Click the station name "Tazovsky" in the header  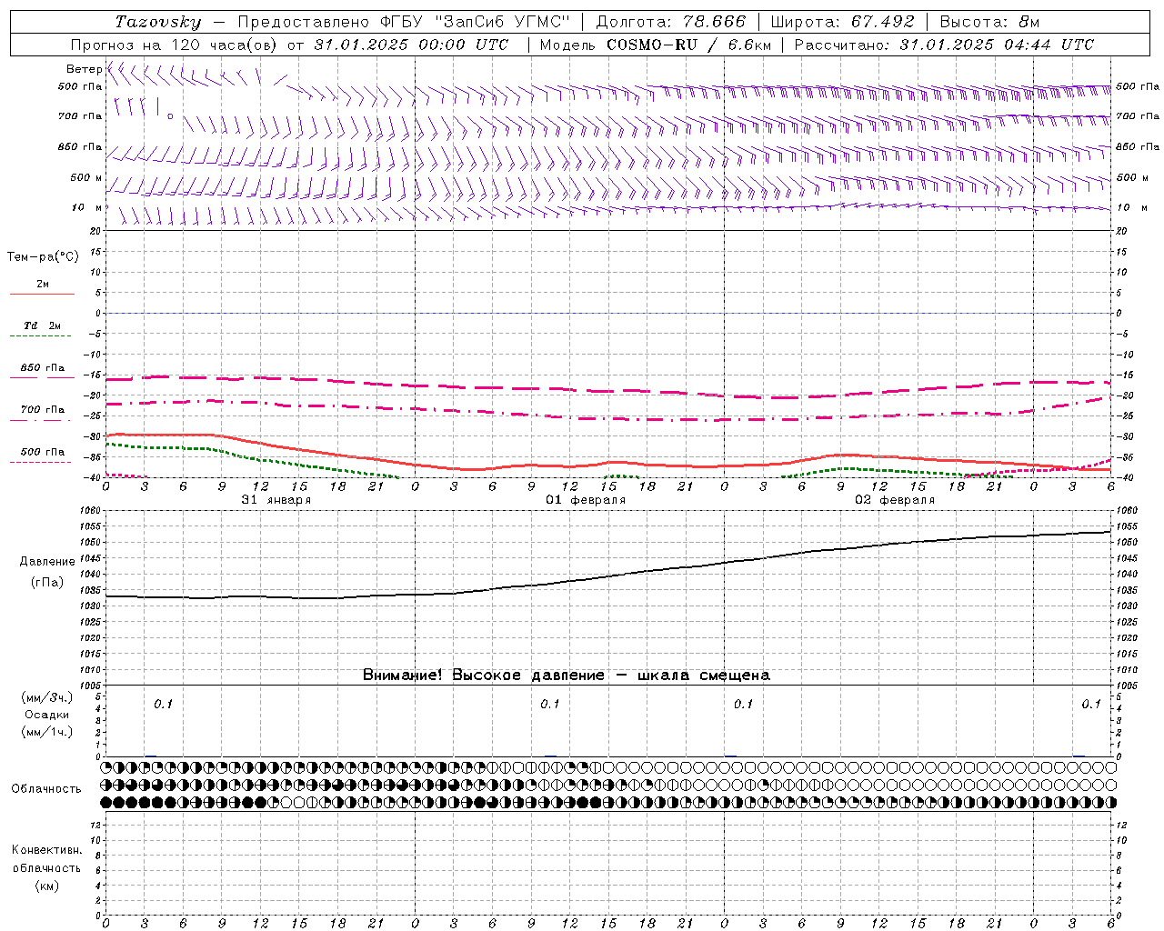[x=158, y=22]
